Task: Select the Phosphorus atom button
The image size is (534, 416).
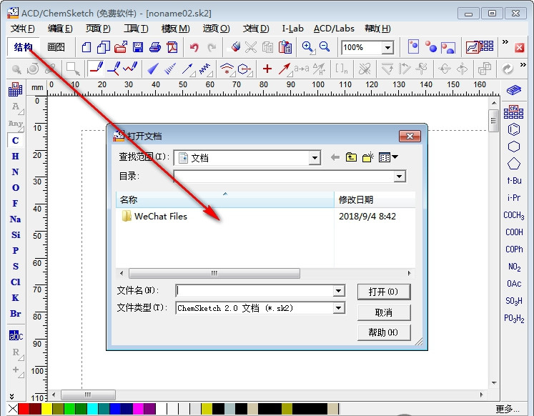Action: (15, 251)
